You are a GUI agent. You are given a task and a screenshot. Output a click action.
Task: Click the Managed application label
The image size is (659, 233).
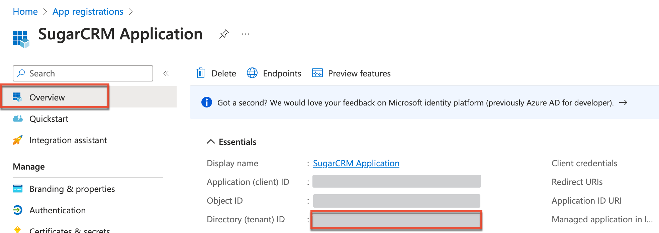coord(602,219)
